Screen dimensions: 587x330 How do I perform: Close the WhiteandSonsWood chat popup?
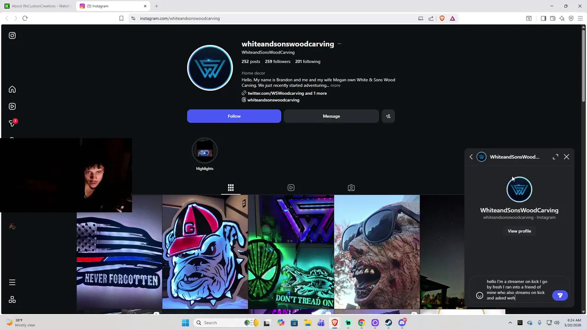566,157
